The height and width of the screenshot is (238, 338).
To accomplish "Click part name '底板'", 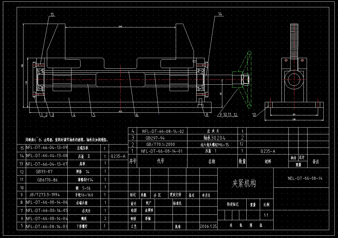I will pos(82,164).
